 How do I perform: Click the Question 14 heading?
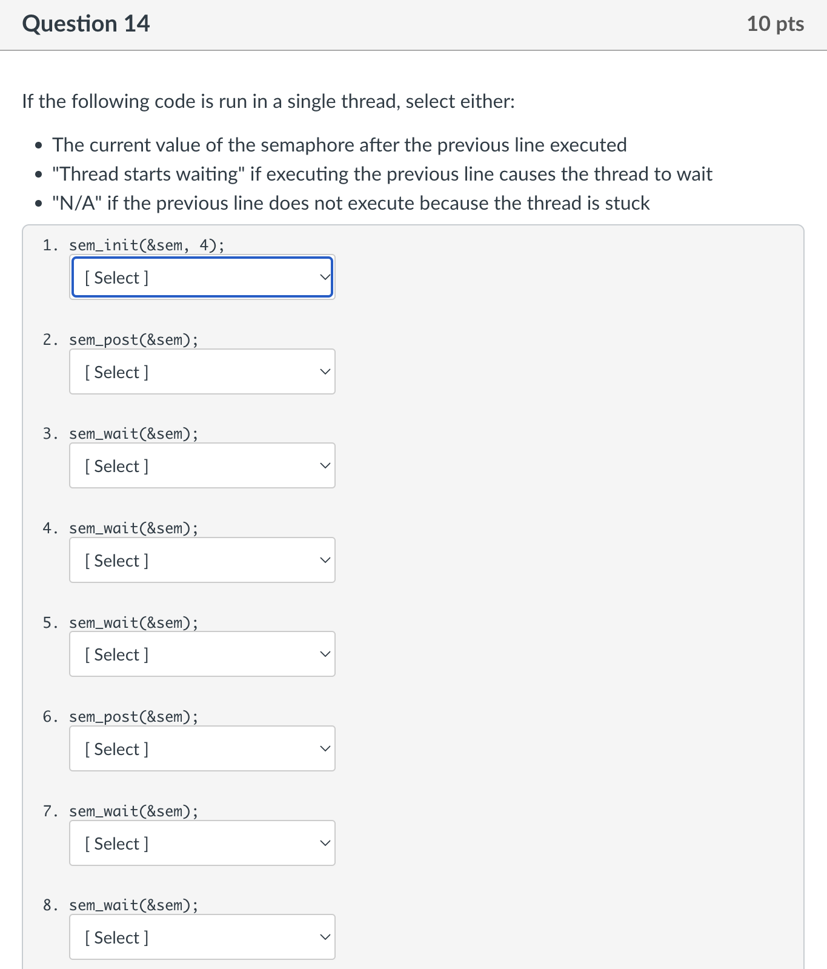point(85,23)
